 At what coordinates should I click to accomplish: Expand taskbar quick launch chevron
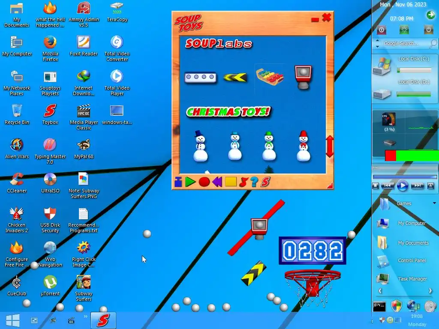(86, 317)
